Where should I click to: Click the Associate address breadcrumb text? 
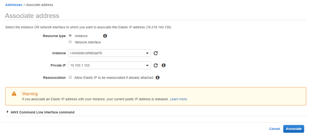(39, 5)
